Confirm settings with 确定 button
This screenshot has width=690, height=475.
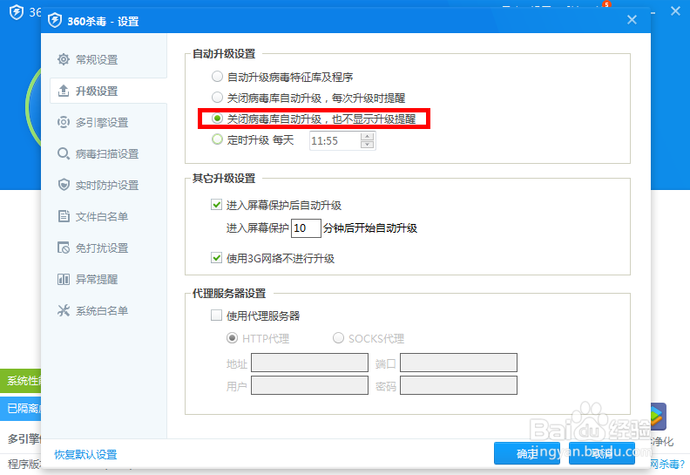click(527, 453)
